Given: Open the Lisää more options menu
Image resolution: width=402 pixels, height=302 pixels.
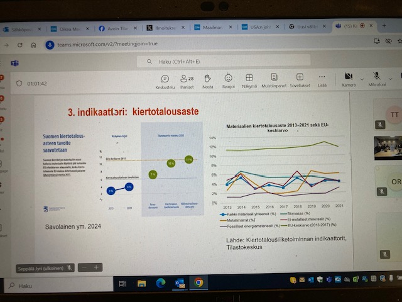Looking at the screenshot, I should pyautogui.click(x=322, y=79).
